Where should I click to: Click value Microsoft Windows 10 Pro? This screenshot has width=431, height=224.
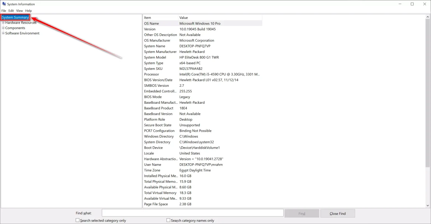(x=200, y=23)
